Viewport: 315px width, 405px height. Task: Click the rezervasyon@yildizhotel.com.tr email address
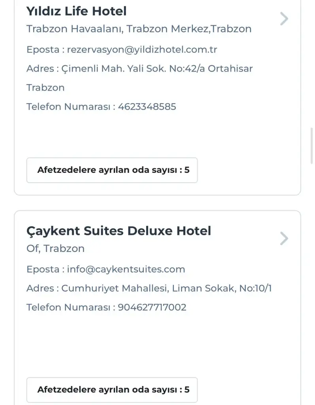[x=142, y=49]
